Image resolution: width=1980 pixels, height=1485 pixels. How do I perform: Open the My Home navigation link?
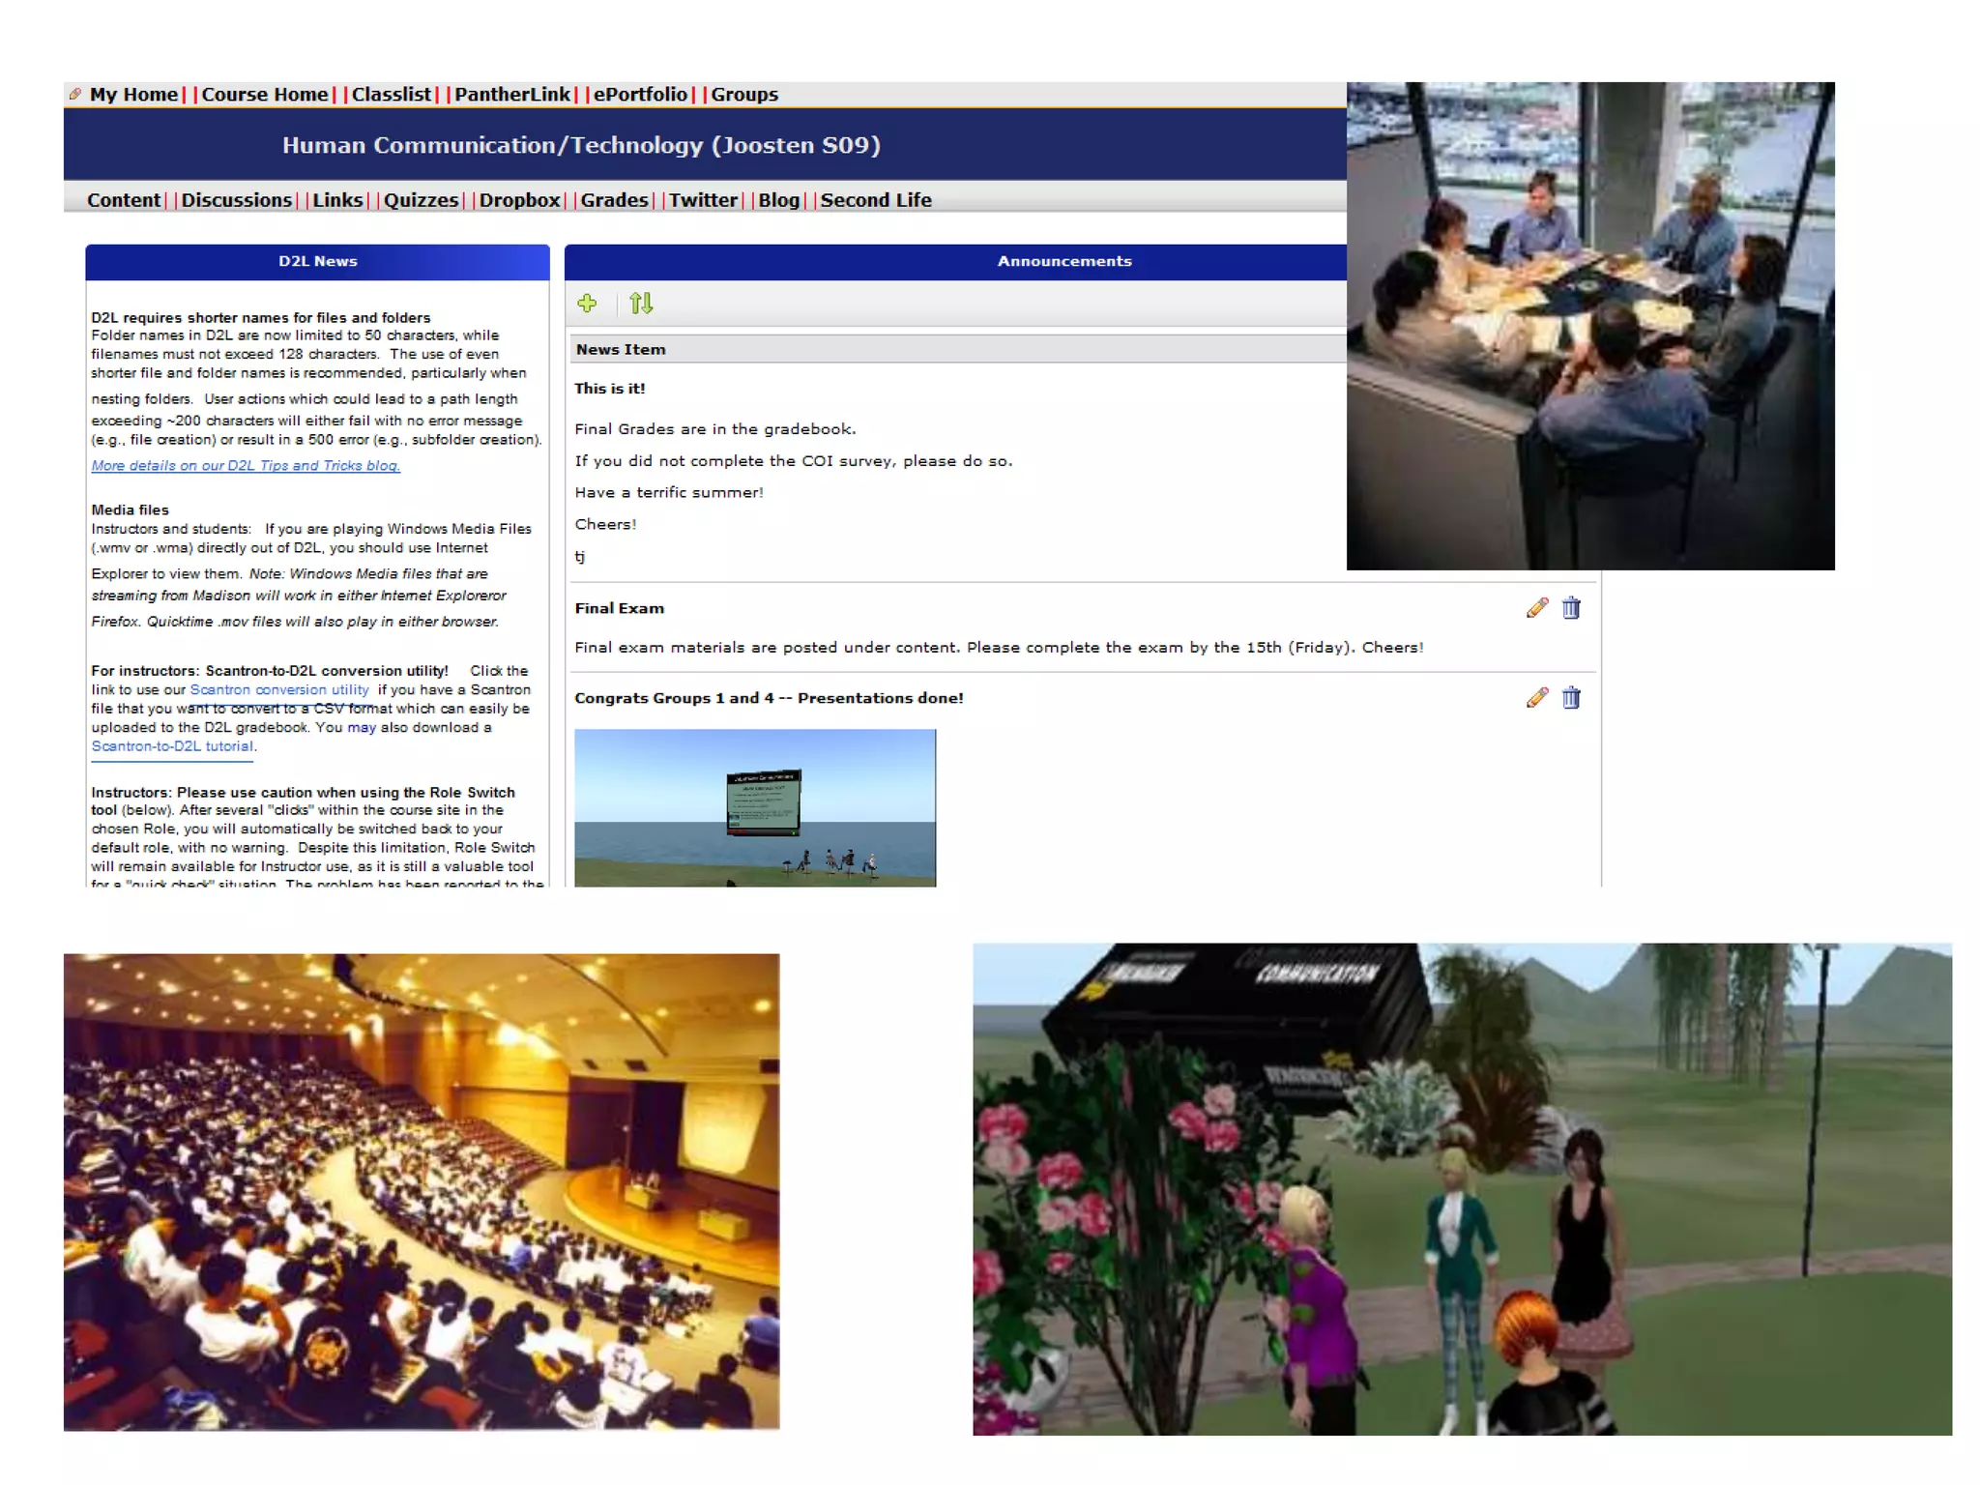tap(133, 95)
